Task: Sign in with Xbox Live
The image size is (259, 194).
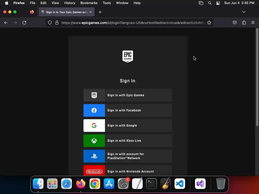Action: tap(128, 141)
